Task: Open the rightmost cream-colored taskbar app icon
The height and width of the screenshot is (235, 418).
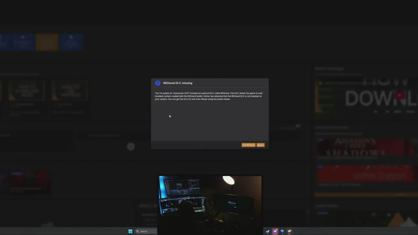Action: tap(289, 231)
